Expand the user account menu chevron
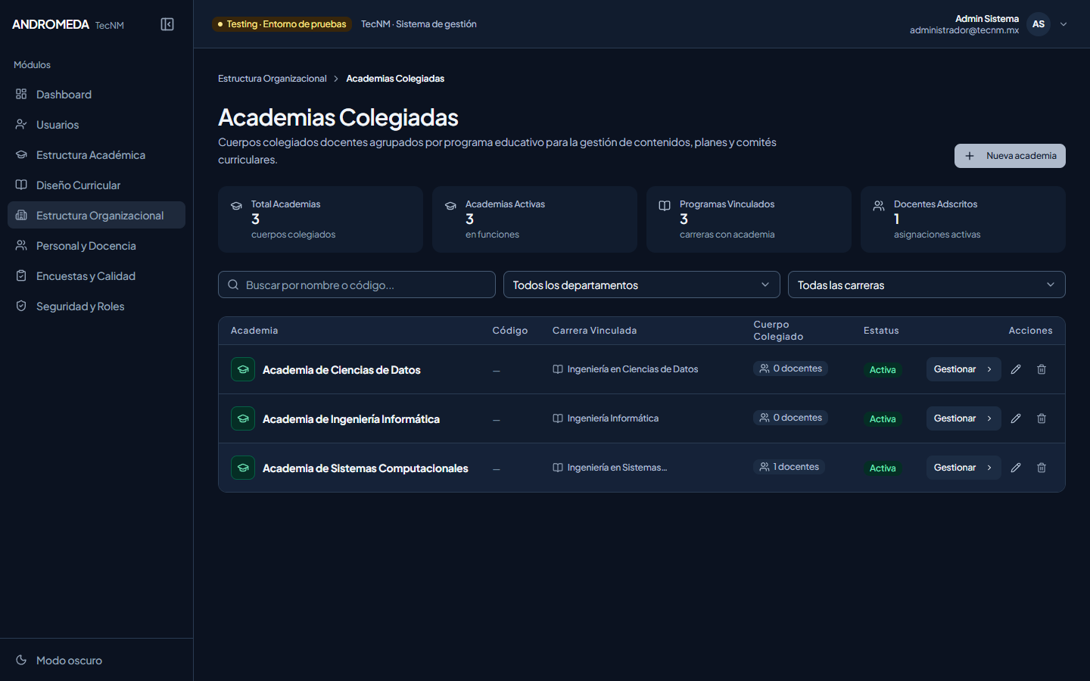This screenshot has height=681, width=1090. pyautogui.click(x=1064, y=24)
